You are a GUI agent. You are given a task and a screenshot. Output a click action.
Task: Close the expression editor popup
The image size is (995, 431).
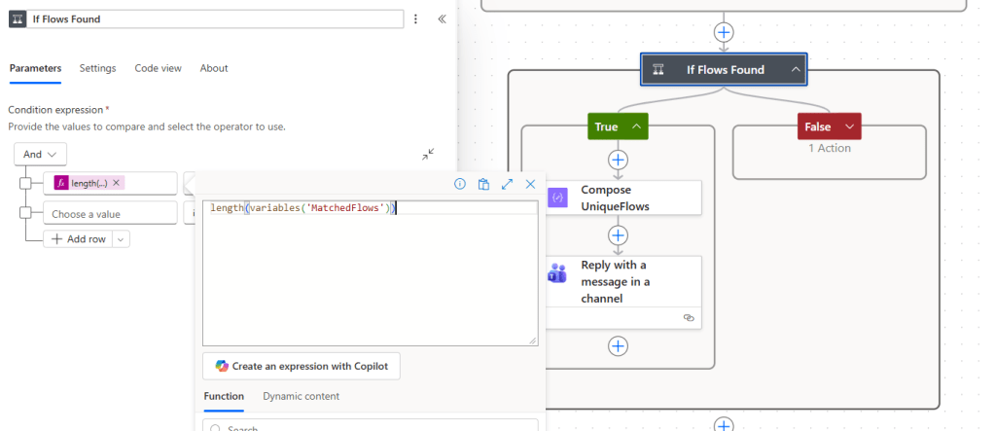530,184
